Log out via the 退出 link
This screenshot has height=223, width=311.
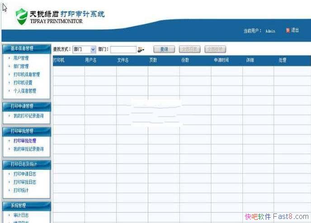click(295, 30)
